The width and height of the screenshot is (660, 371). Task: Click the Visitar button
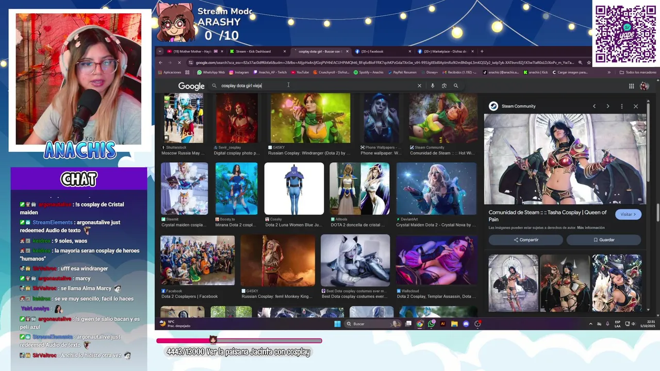point(628,214)
